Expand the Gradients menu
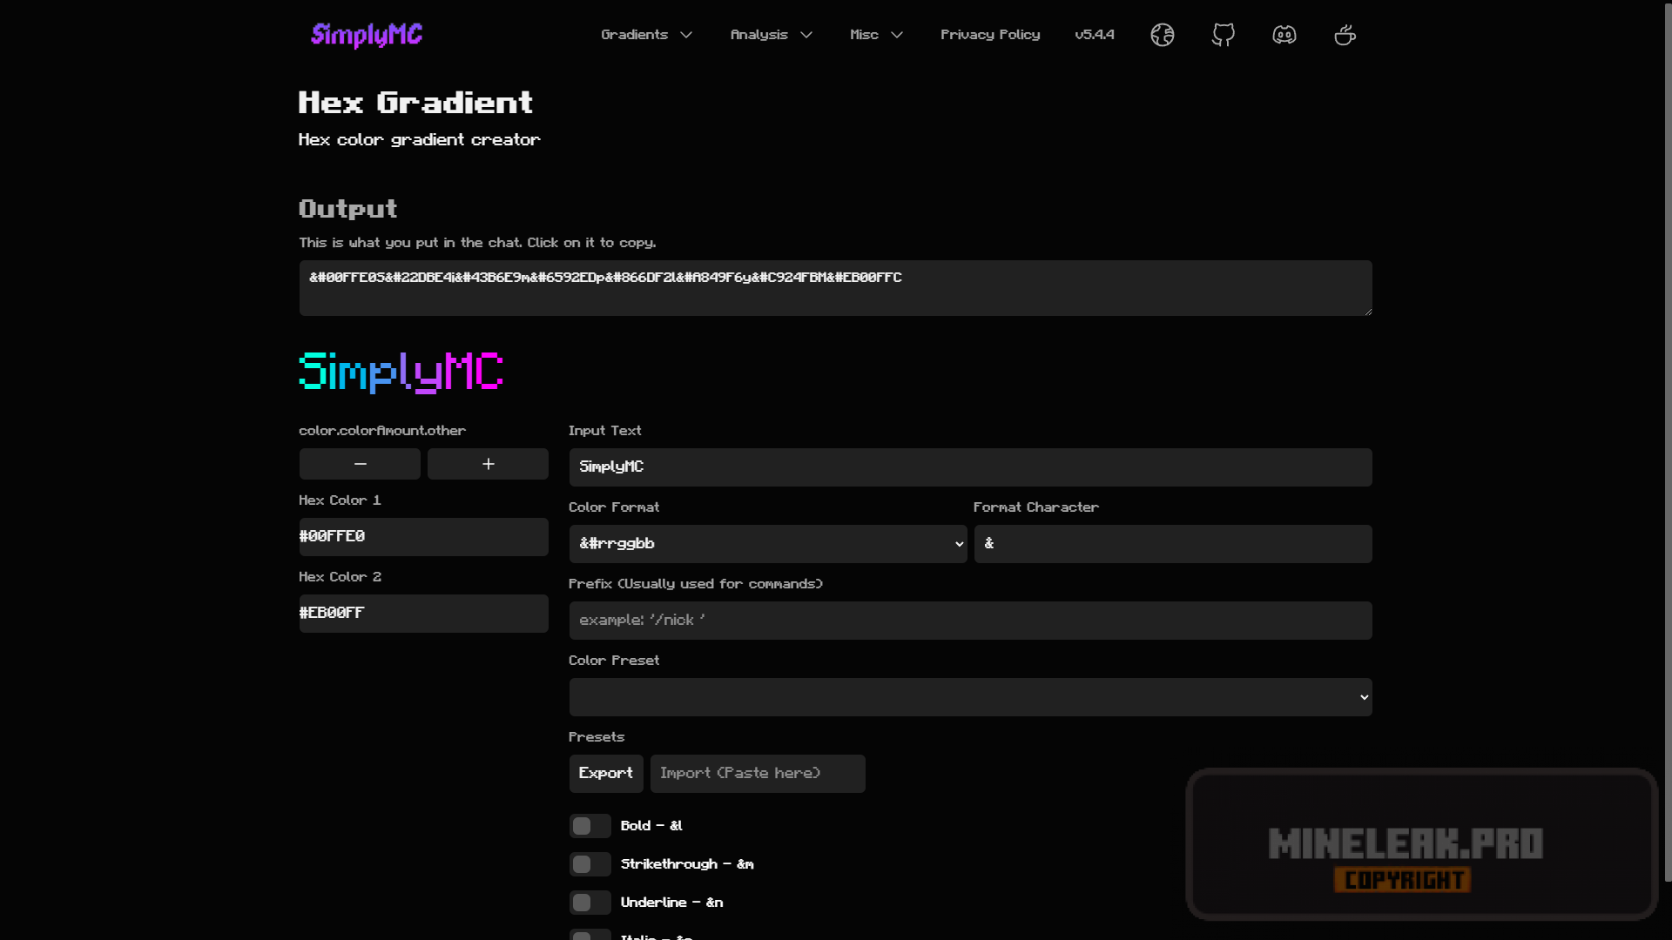Image resolution: width=1672 pixels, height=940 pixels. pyautogui.click(x=646, y=35)
